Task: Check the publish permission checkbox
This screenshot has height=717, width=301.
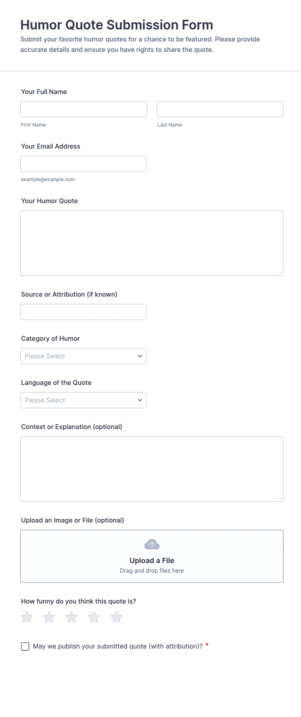Action: click(x=25, y=646)
